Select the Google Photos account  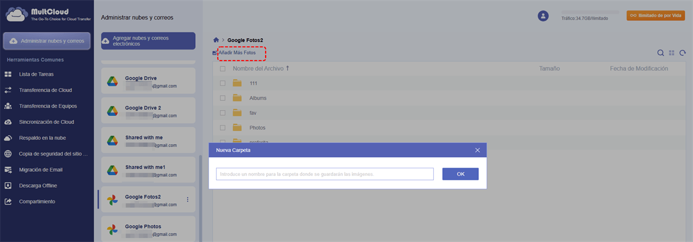pyautogui.click(x=148, y=230)
